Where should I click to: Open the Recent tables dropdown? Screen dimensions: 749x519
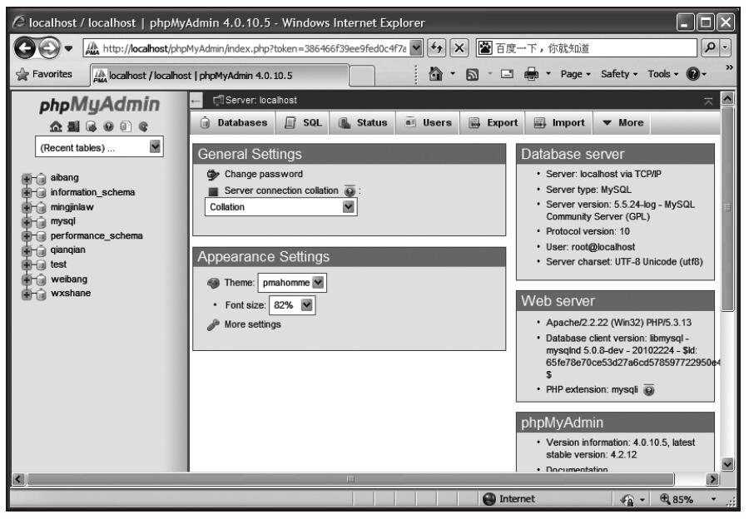pyautogui.click(x=99, y=147)
